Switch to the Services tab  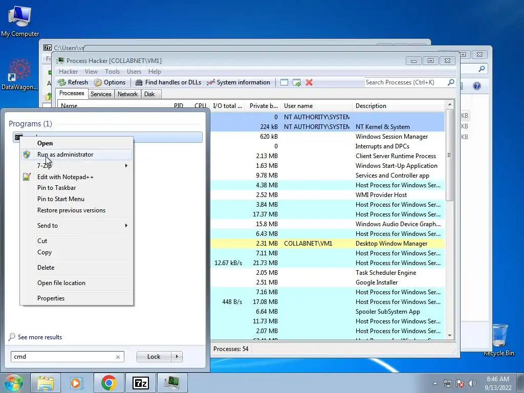(x=101, y=94)
